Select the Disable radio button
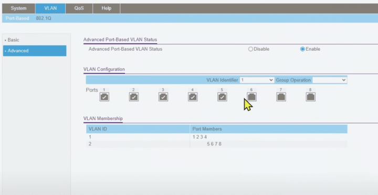Viewport: 378px width, 195px height. [x=250, y=49]
